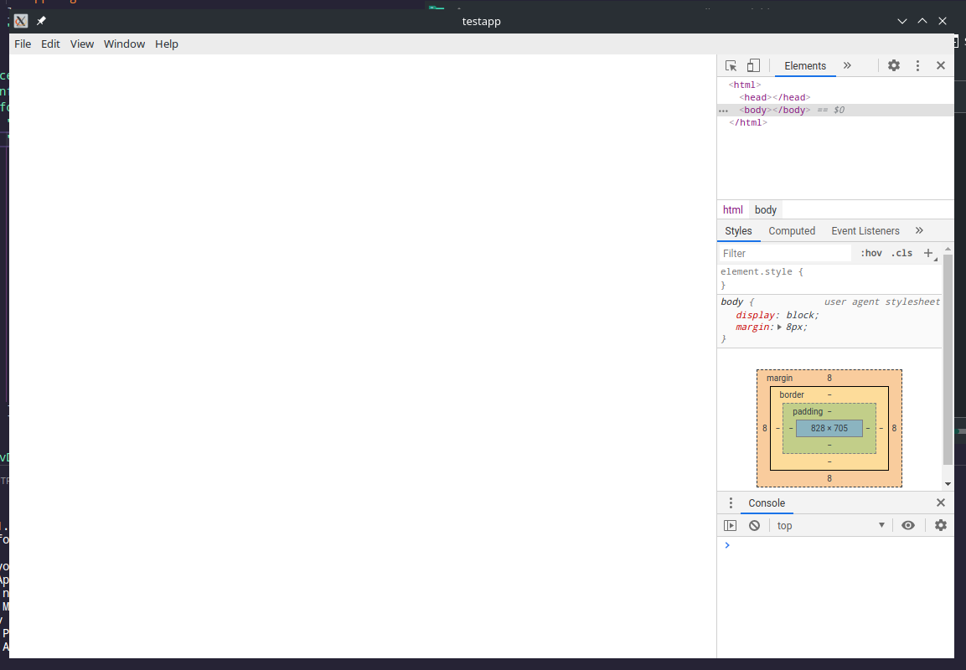
Task: Add a new style rule with plus
Action: point(928,253)
